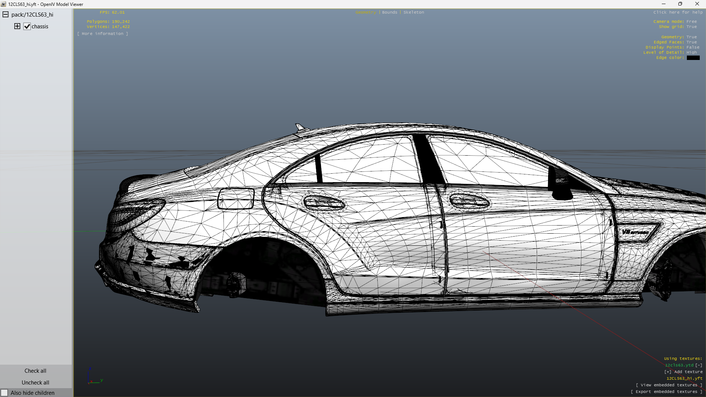
Task: Open View embedded textures
Action: click(x=669, y=385)
